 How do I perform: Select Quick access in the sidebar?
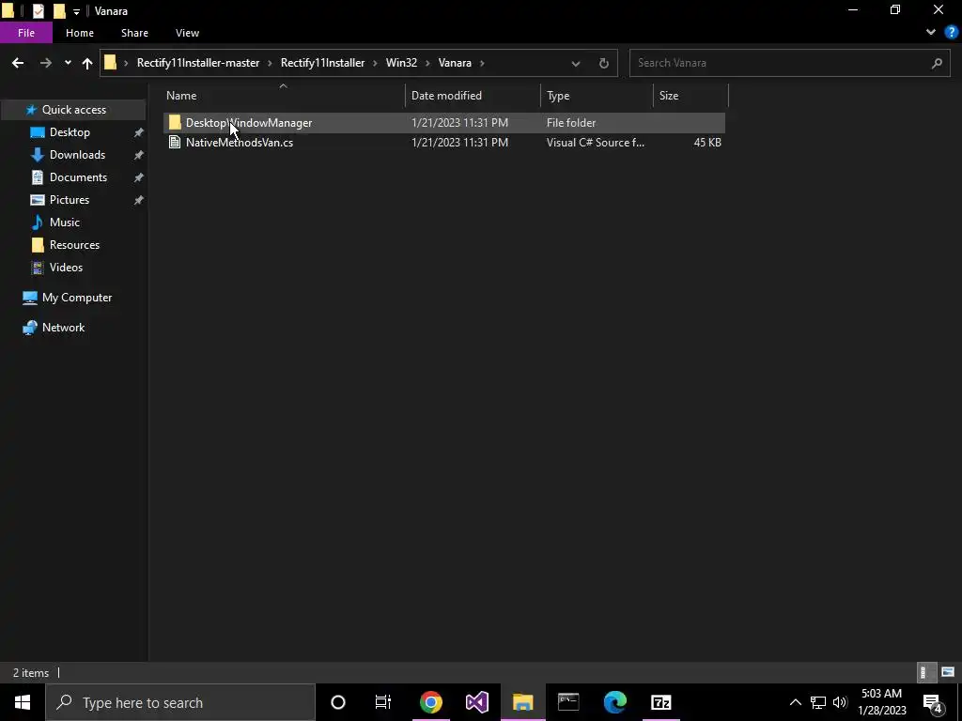pyautogui.click(x=73, y=110)
